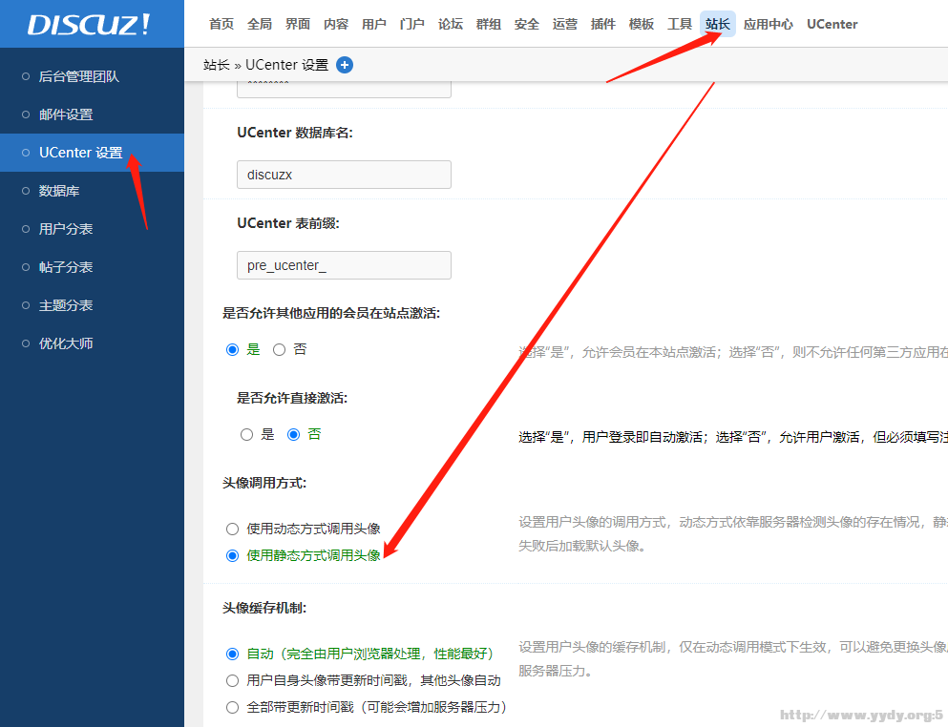Choose 全部带更新时间戳 cache option
The image size is (948, 727).
coord(232,707)
